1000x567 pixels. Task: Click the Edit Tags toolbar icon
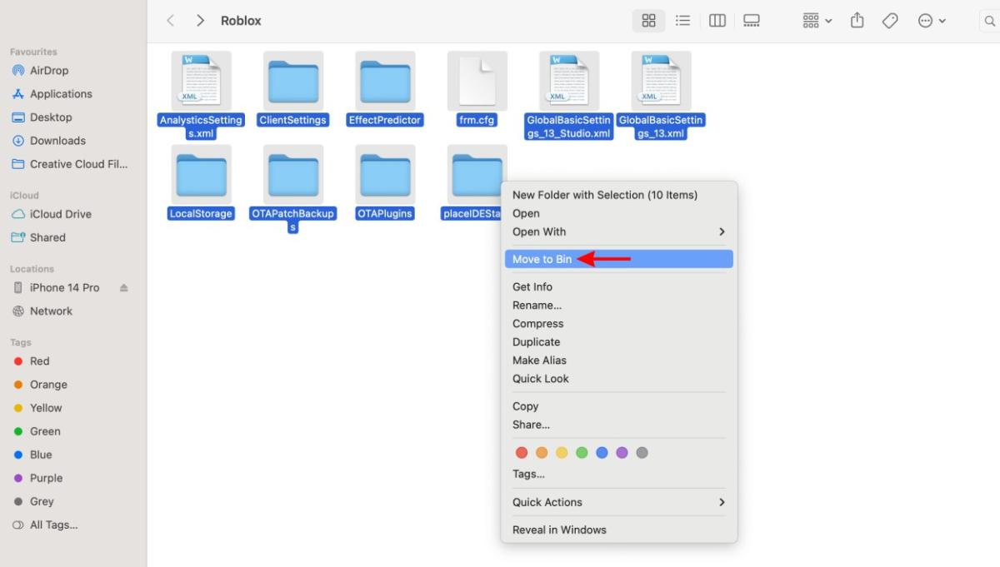[x=890, y=21]
